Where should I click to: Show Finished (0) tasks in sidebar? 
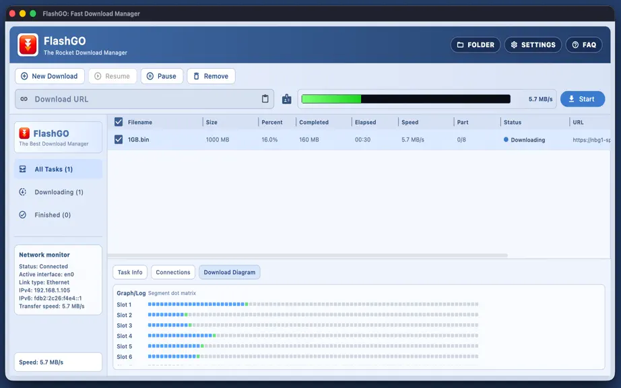pos(58,215)
